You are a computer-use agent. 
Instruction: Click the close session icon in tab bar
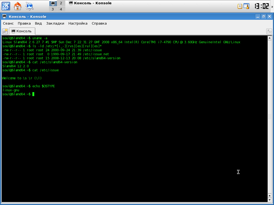point(269,31)
